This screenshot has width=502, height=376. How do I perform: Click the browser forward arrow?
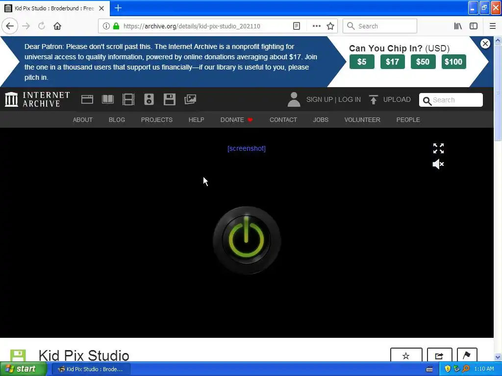click(x=26, y=26)
